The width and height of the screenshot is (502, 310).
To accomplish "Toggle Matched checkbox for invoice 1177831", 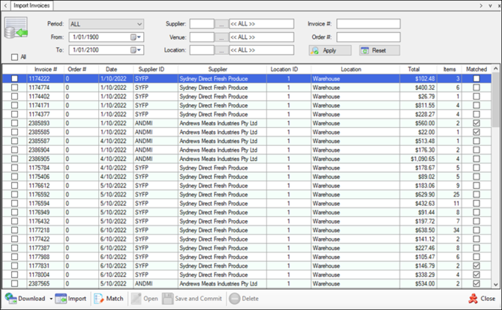I will pos(476,266).
